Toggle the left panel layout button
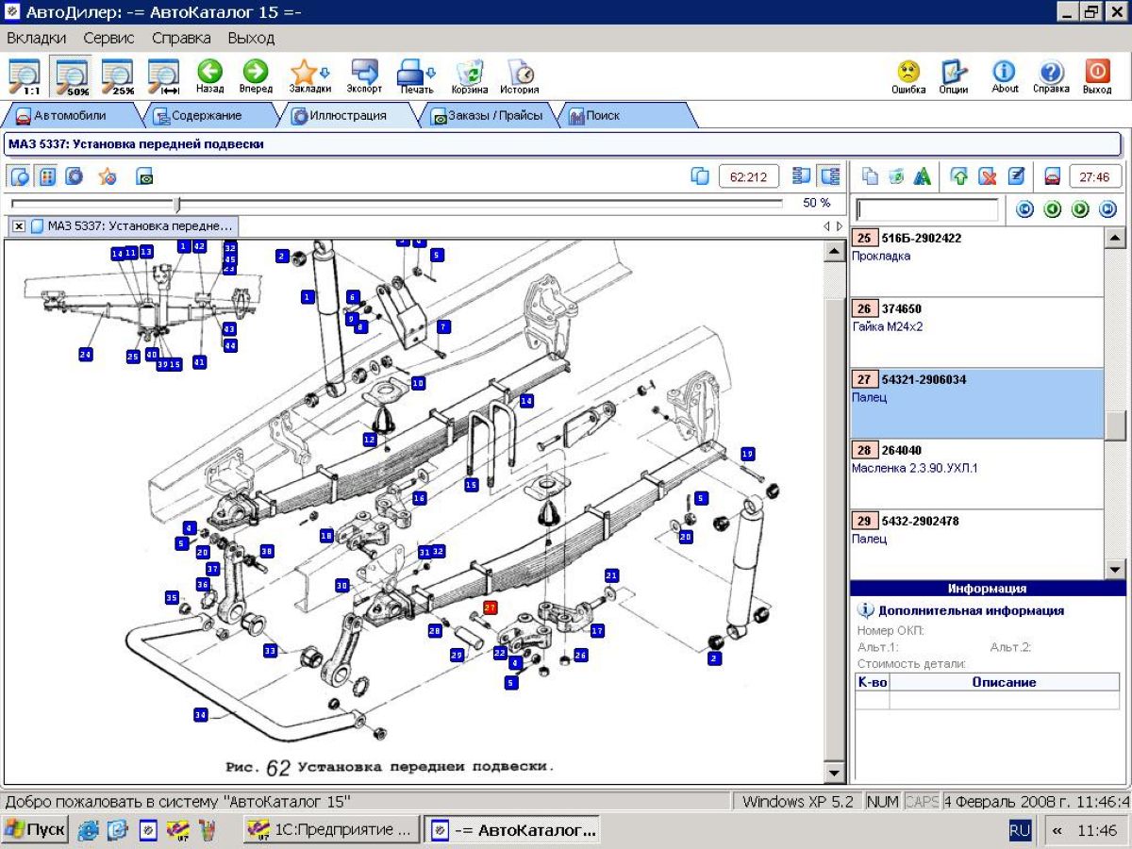 pyautogui.click(x=802, y=176)
